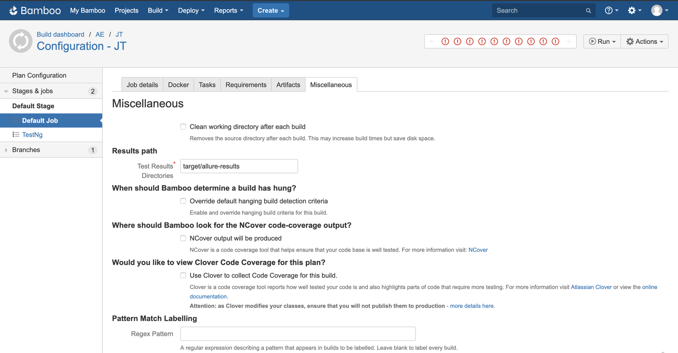The width and height of the screenshot is (678, 353).
Task: Go to Build dashboard breadcrumb
Action: (60, 35)
